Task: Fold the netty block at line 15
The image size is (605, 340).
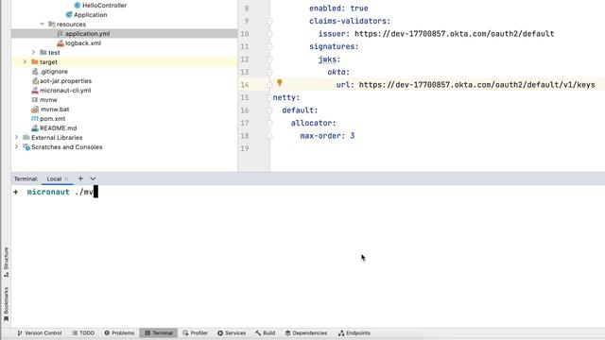Action: click(x=269, y=97)
